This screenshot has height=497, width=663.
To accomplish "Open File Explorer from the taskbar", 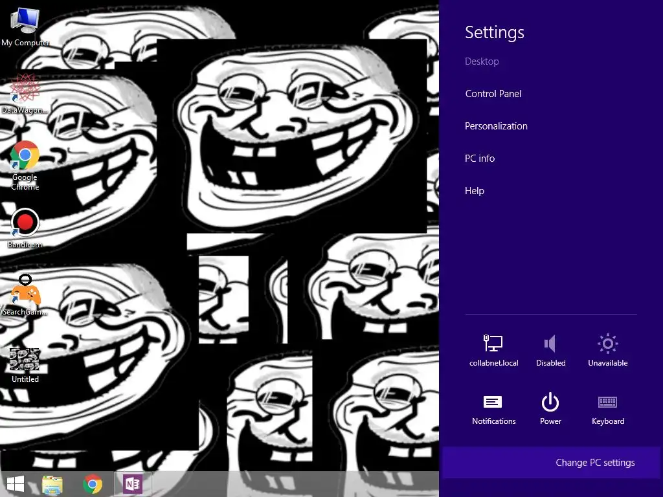I will (52, 484).
